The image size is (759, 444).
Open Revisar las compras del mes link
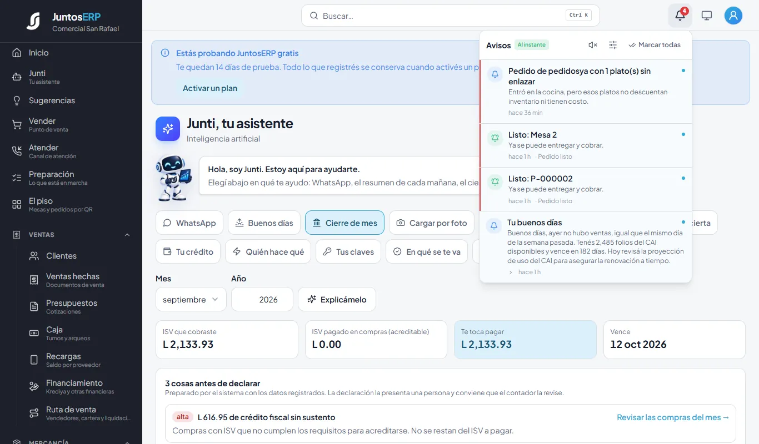point(673,417)
